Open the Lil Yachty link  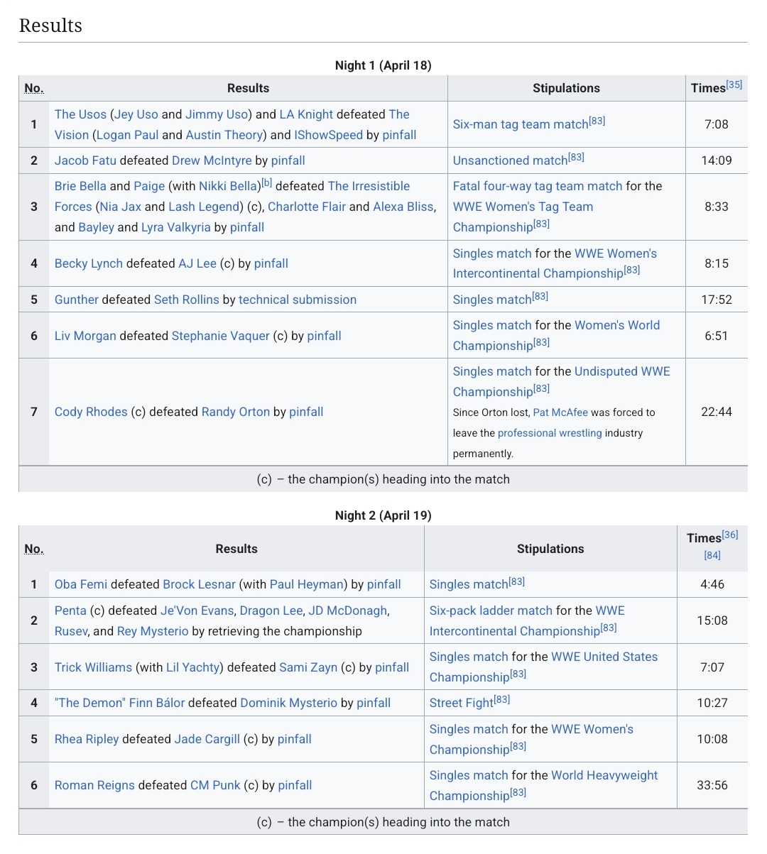point(193,667)
